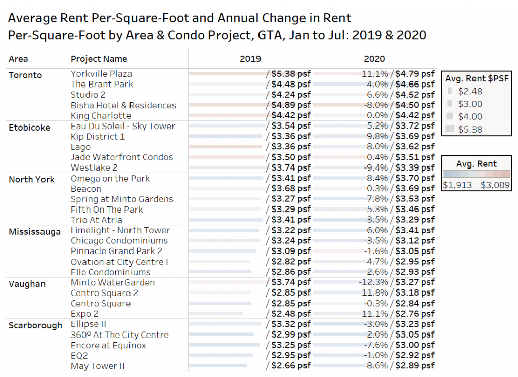518x377 pixels.
Task: Click the 'EQ2' project name
Action: [79, 356]
